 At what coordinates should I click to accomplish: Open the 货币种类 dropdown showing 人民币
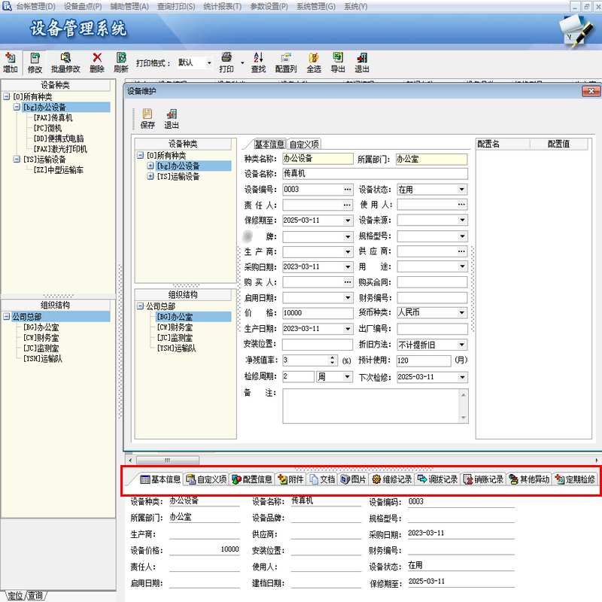[x=462, y=313]
